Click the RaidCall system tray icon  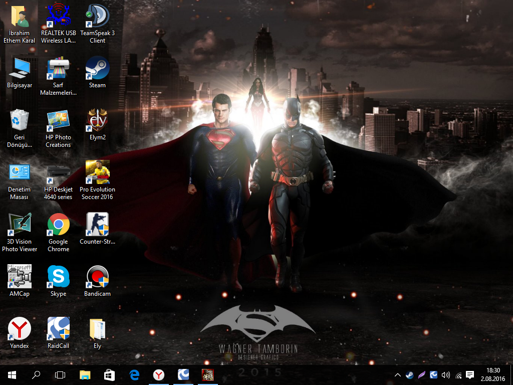coord(433,375)
